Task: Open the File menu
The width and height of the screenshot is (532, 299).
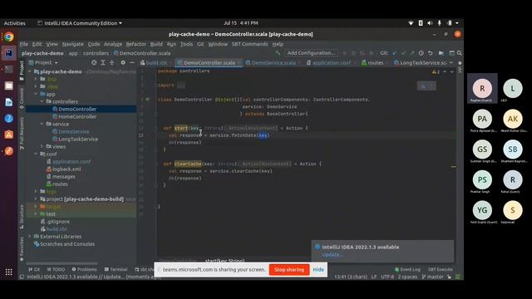Action: (x=24, y=44)
